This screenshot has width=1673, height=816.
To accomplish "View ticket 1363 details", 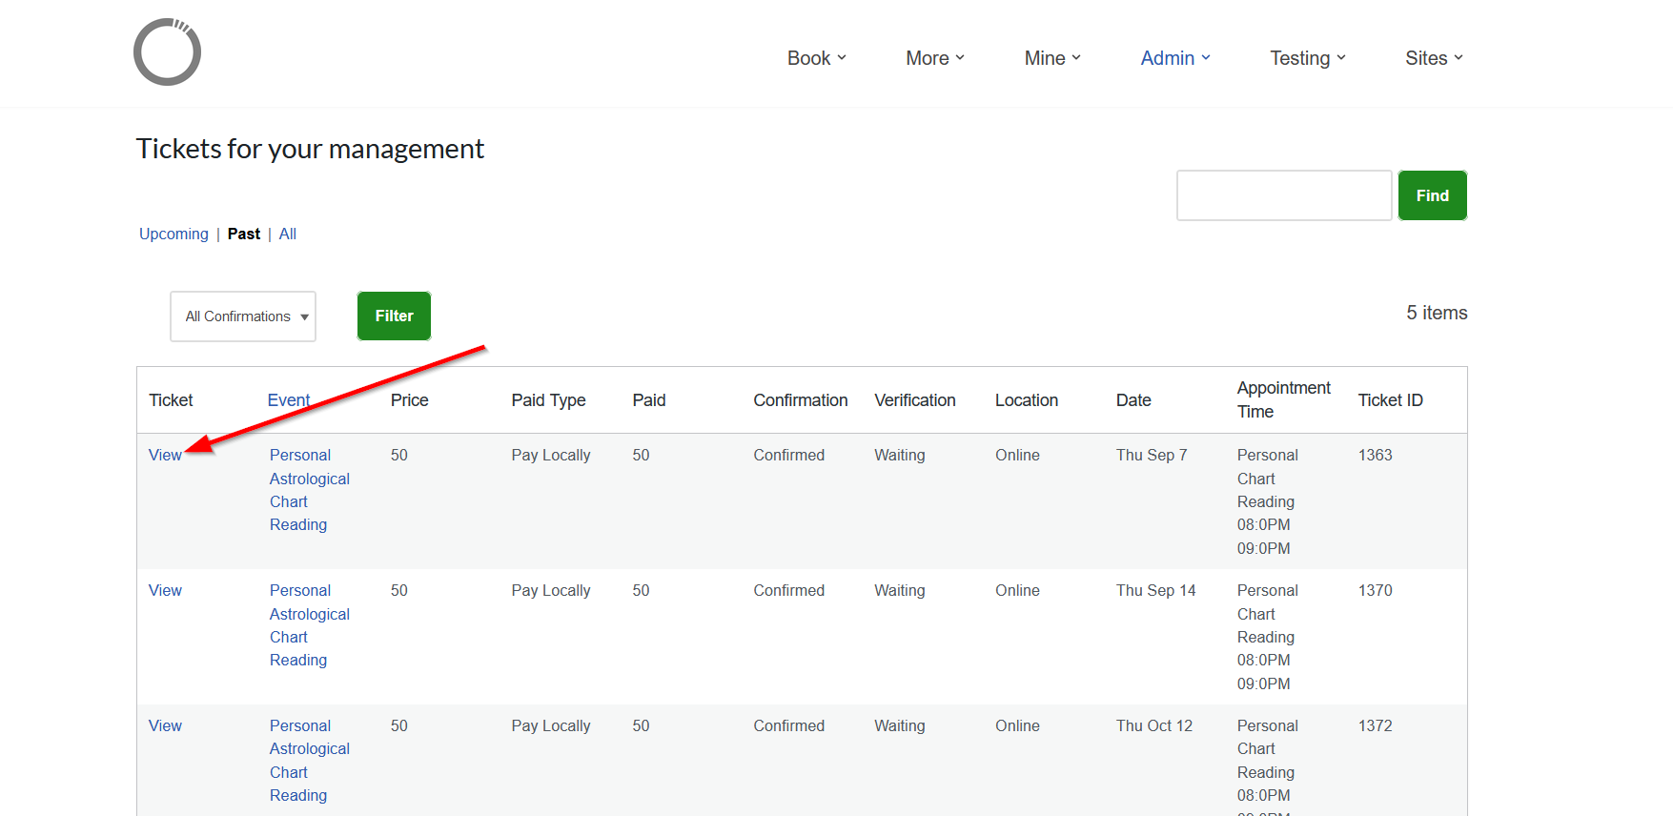I will point(165,455).
